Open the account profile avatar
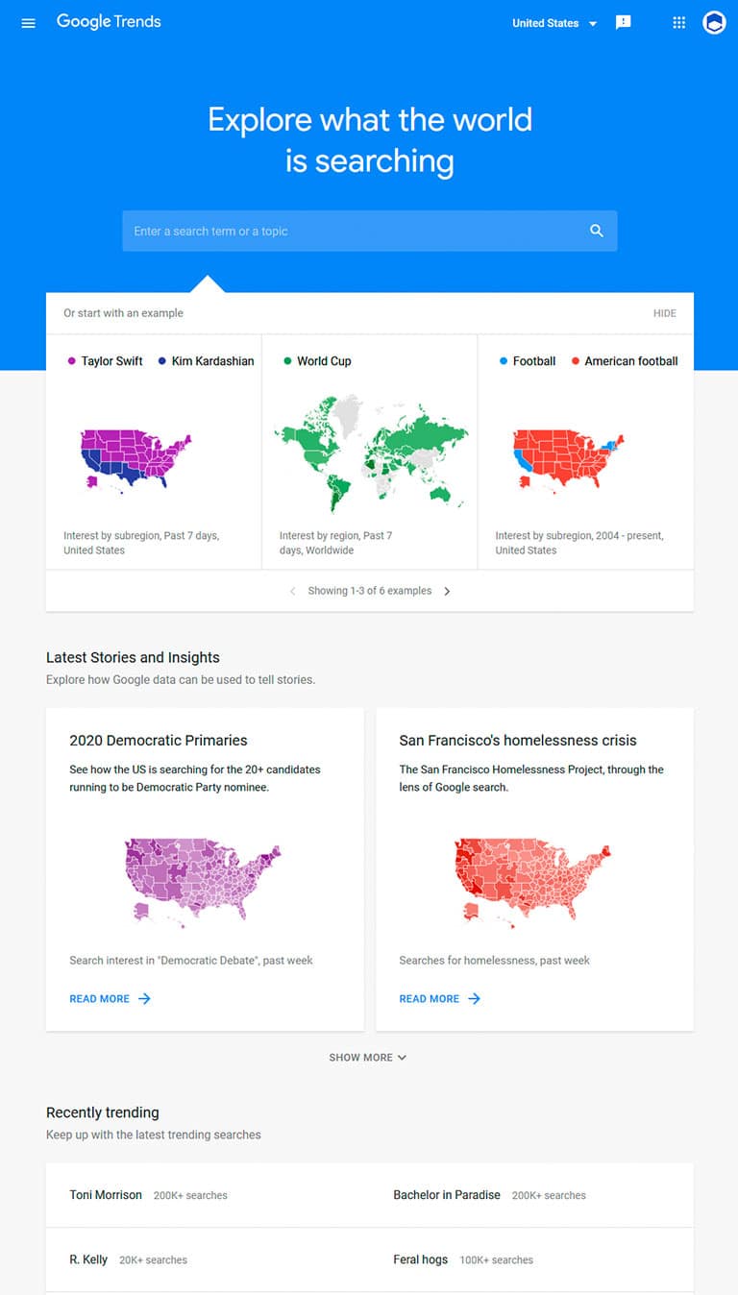 714,23
